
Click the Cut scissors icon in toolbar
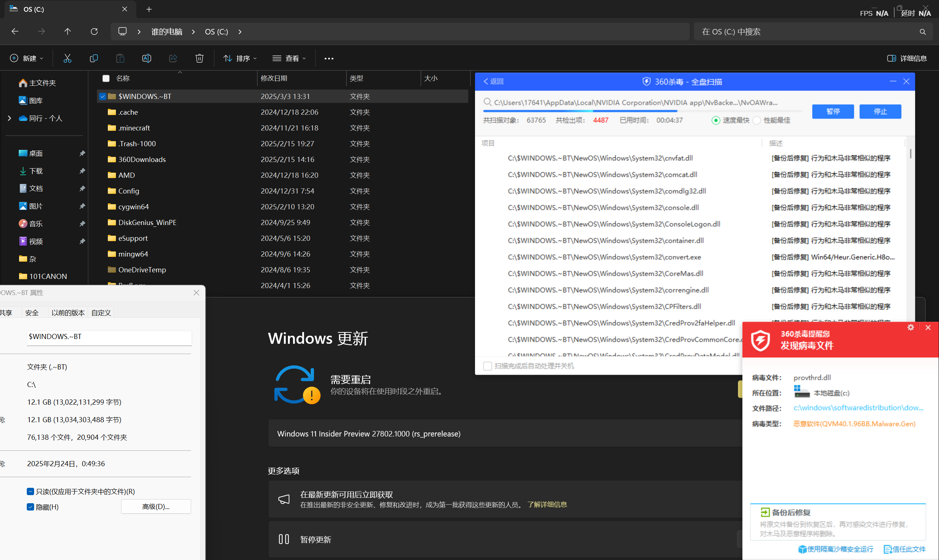point(67,58)
